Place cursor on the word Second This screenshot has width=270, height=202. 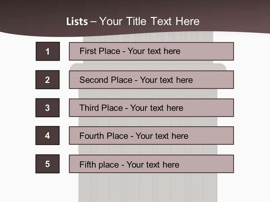(94, 80)
